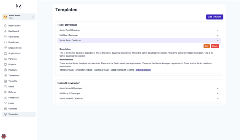Click the red Delete button
Image resolution: width=240 pixels, height=140 pixels.
pyautogui.click(x=215, y=46)
